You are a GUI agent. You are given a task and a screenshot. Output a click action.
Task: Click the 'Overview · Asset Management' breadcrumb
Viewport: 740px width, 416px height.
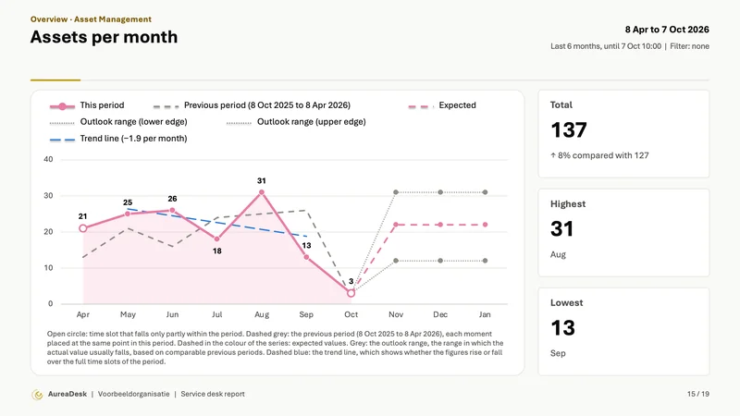91,19
